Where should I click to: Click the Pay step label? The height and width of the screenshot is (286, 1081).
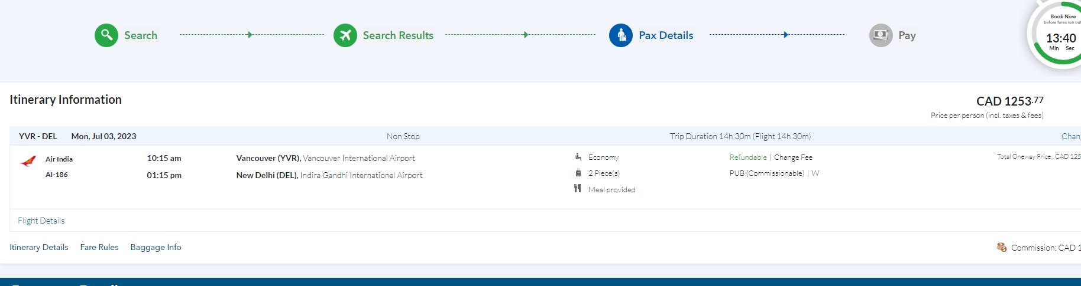[907, 35]
